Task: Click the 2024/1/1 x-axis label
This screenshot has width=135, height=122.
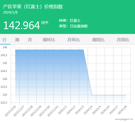Action: (62, 110)
